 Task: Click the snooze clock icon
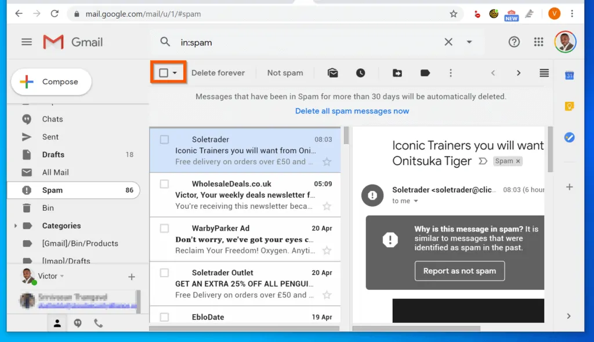click(x=361, y=73)
